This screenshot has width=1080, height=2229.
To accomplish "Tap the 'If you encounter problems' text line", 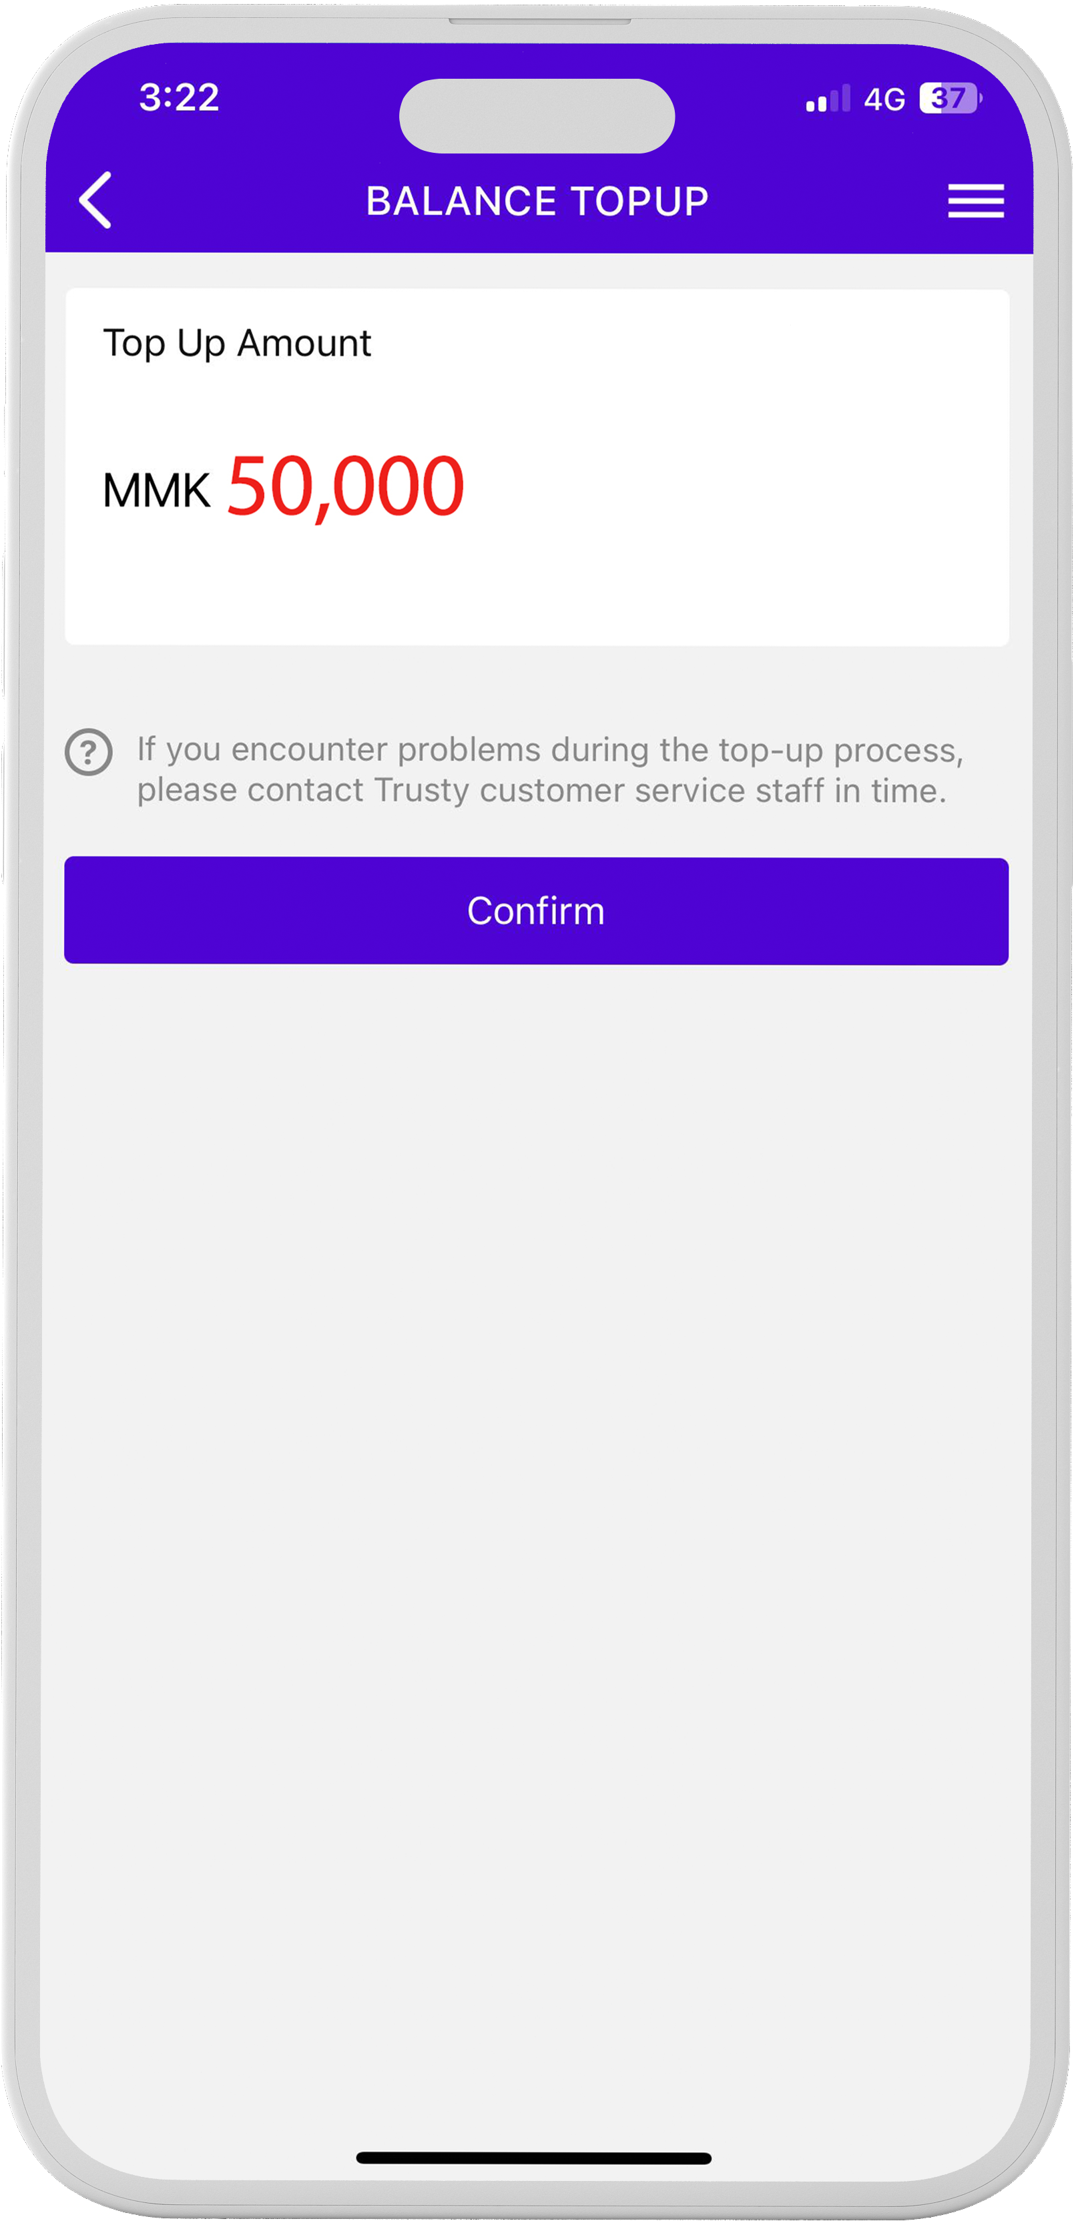I will 551,749.
